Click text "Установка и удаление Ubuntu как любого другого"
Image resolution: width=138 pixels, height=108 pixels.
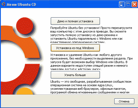pyautogui.click(x=86, y=55)
